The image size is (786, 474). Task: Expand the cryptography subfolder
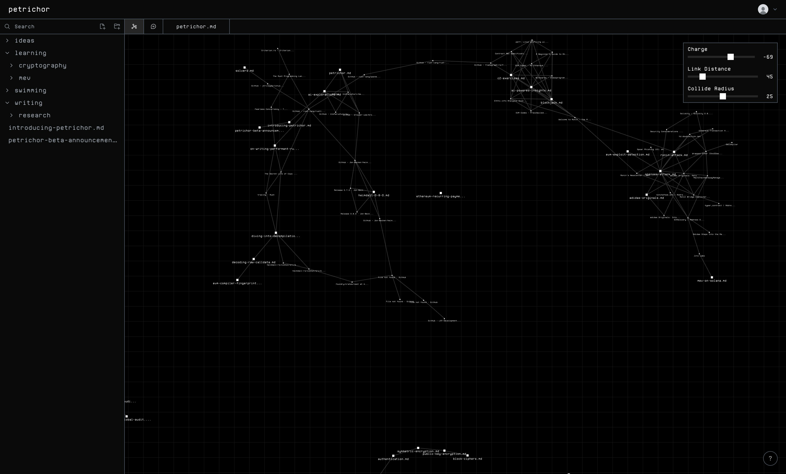[x=42, y=65]
